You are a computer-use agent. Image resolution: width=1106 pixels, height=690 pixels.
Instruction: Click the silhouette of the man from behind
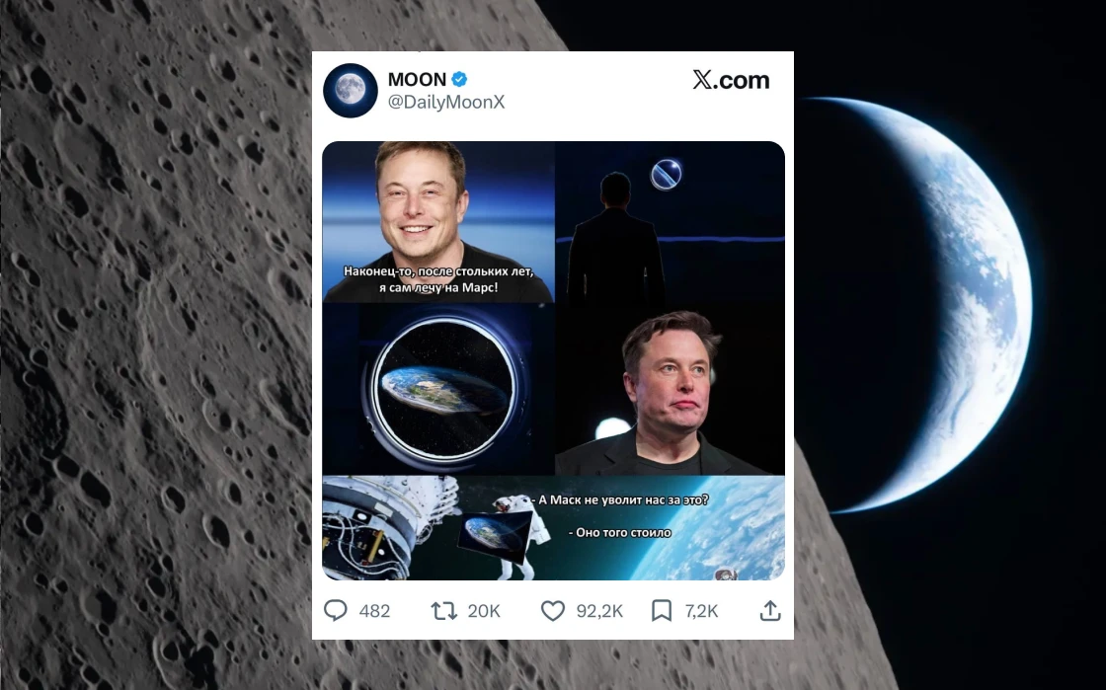tap(615, 240)
